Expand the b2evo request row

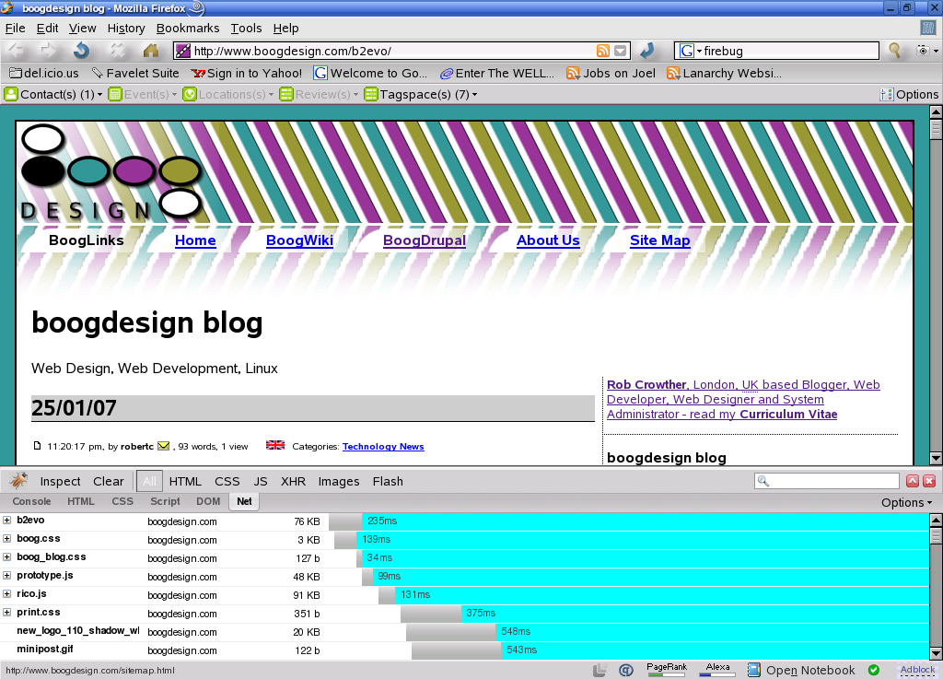[x=6, y=520]
